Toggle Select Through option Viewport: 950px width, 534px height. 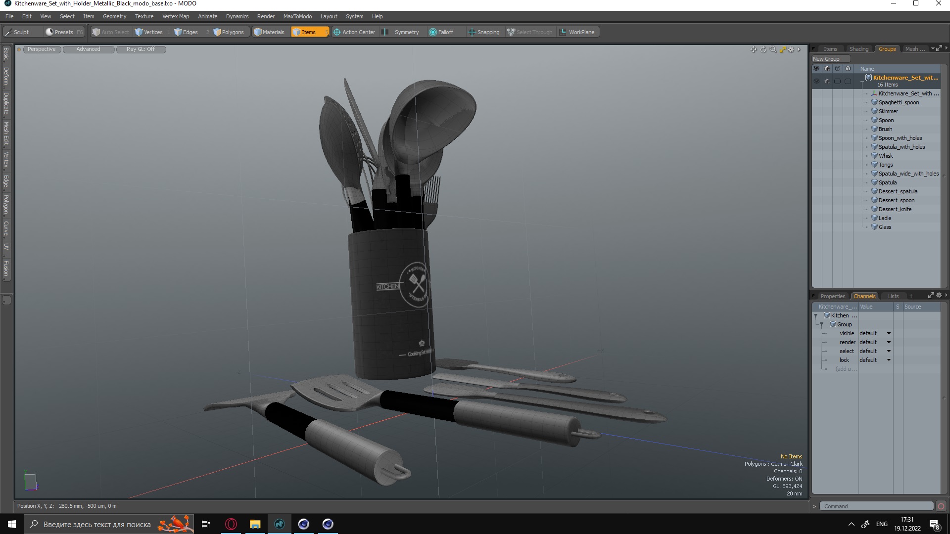(x=530, y=32)
